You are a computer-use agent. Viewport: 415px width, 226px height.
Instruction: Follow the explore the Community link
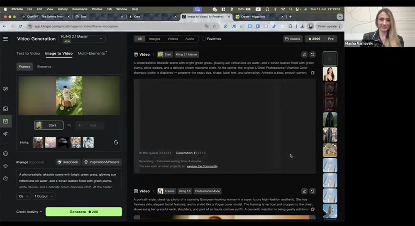pos(202,166)
